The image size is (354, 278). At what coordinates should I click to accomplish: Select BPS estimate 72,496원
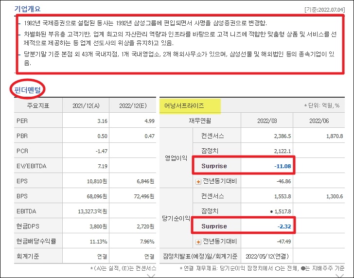point(144,196)
